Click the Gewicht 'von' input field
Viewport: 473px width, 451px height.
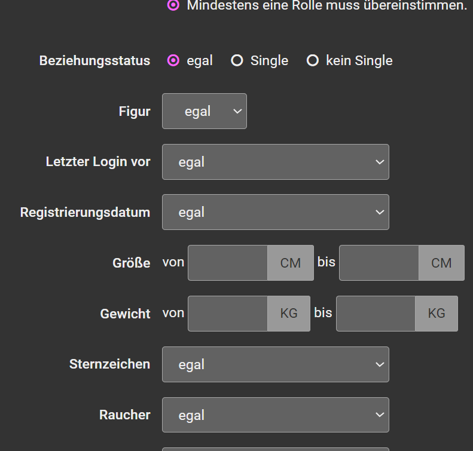pyautogui.click(x=228, y=314)
